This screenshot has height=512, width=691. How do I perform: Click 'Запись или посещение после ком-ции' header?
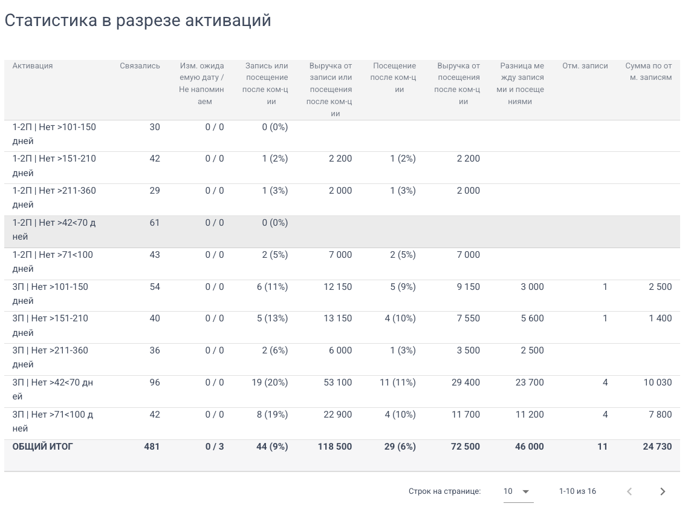(266, 84)
